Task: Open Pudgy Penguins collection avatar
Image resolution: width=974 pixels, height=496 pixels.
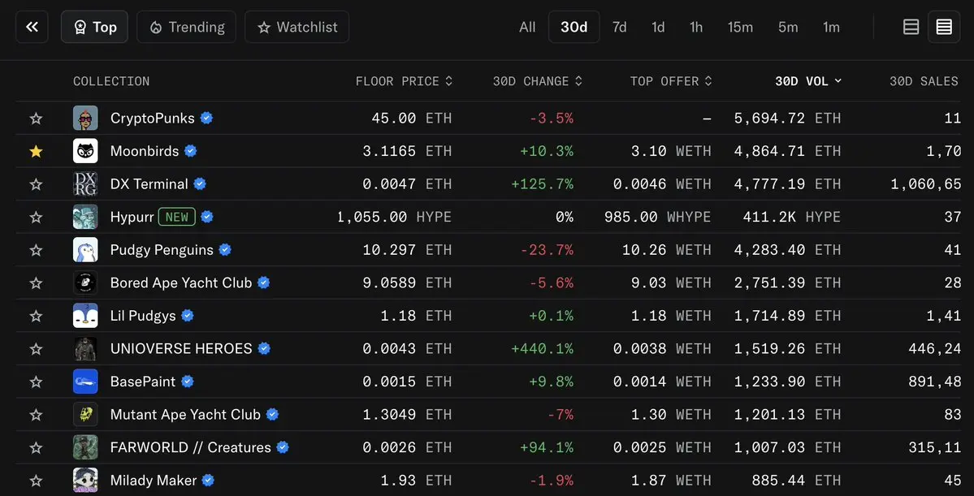Action: (85, 249)
